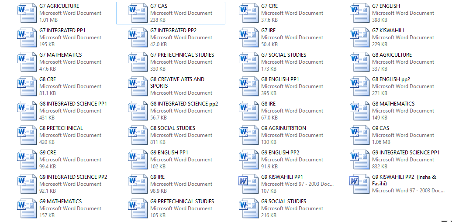452x222 pixels.
Task: Click the G7 IRE file name
Action: (x=268, y=31)
